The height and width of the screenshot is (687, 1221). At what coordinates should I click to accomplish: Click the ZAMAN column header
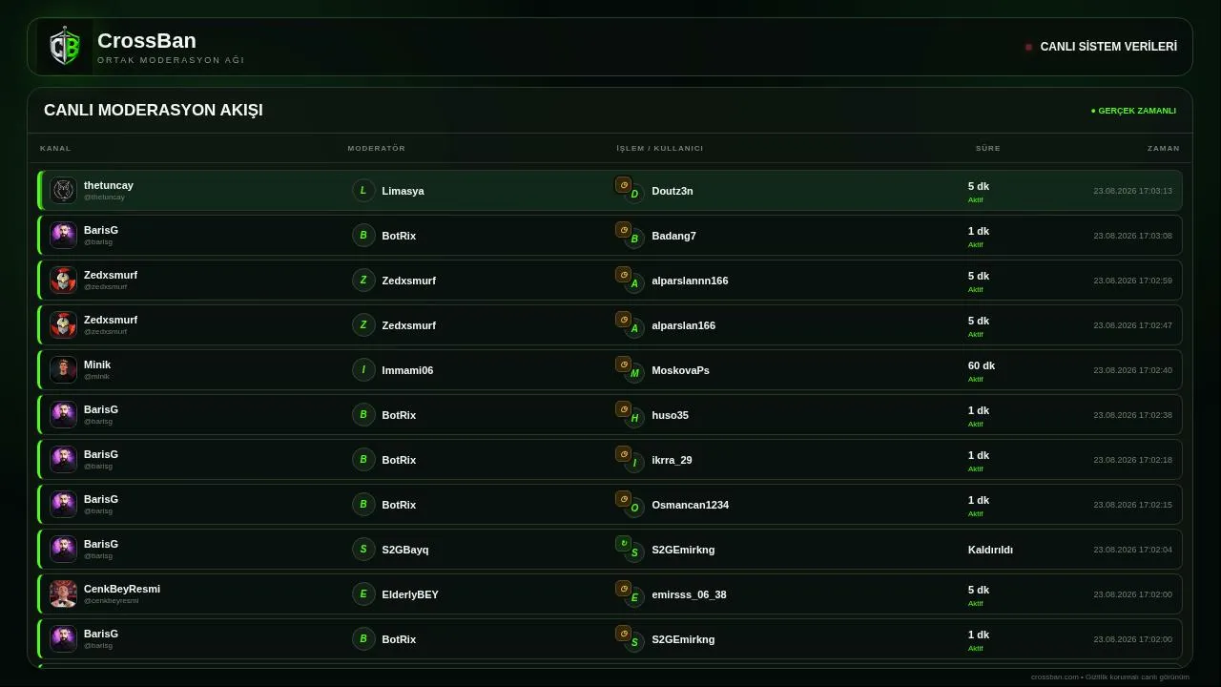[x=1164, y=148]
